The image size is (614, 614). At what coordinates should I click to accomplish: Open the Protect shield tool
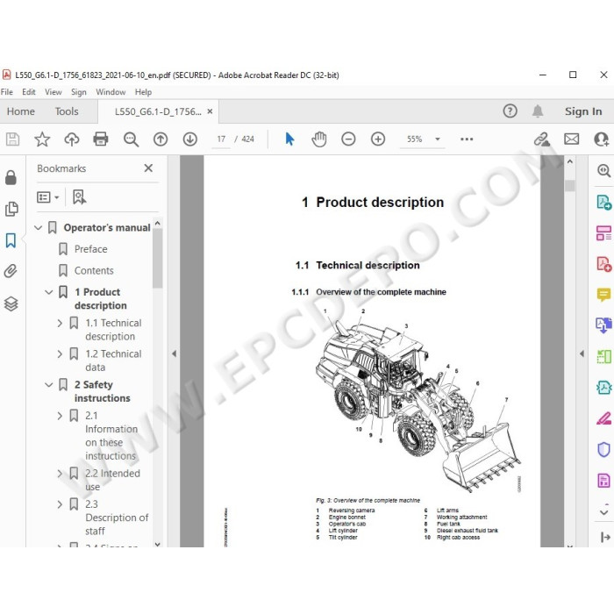(x=603, y=449)
